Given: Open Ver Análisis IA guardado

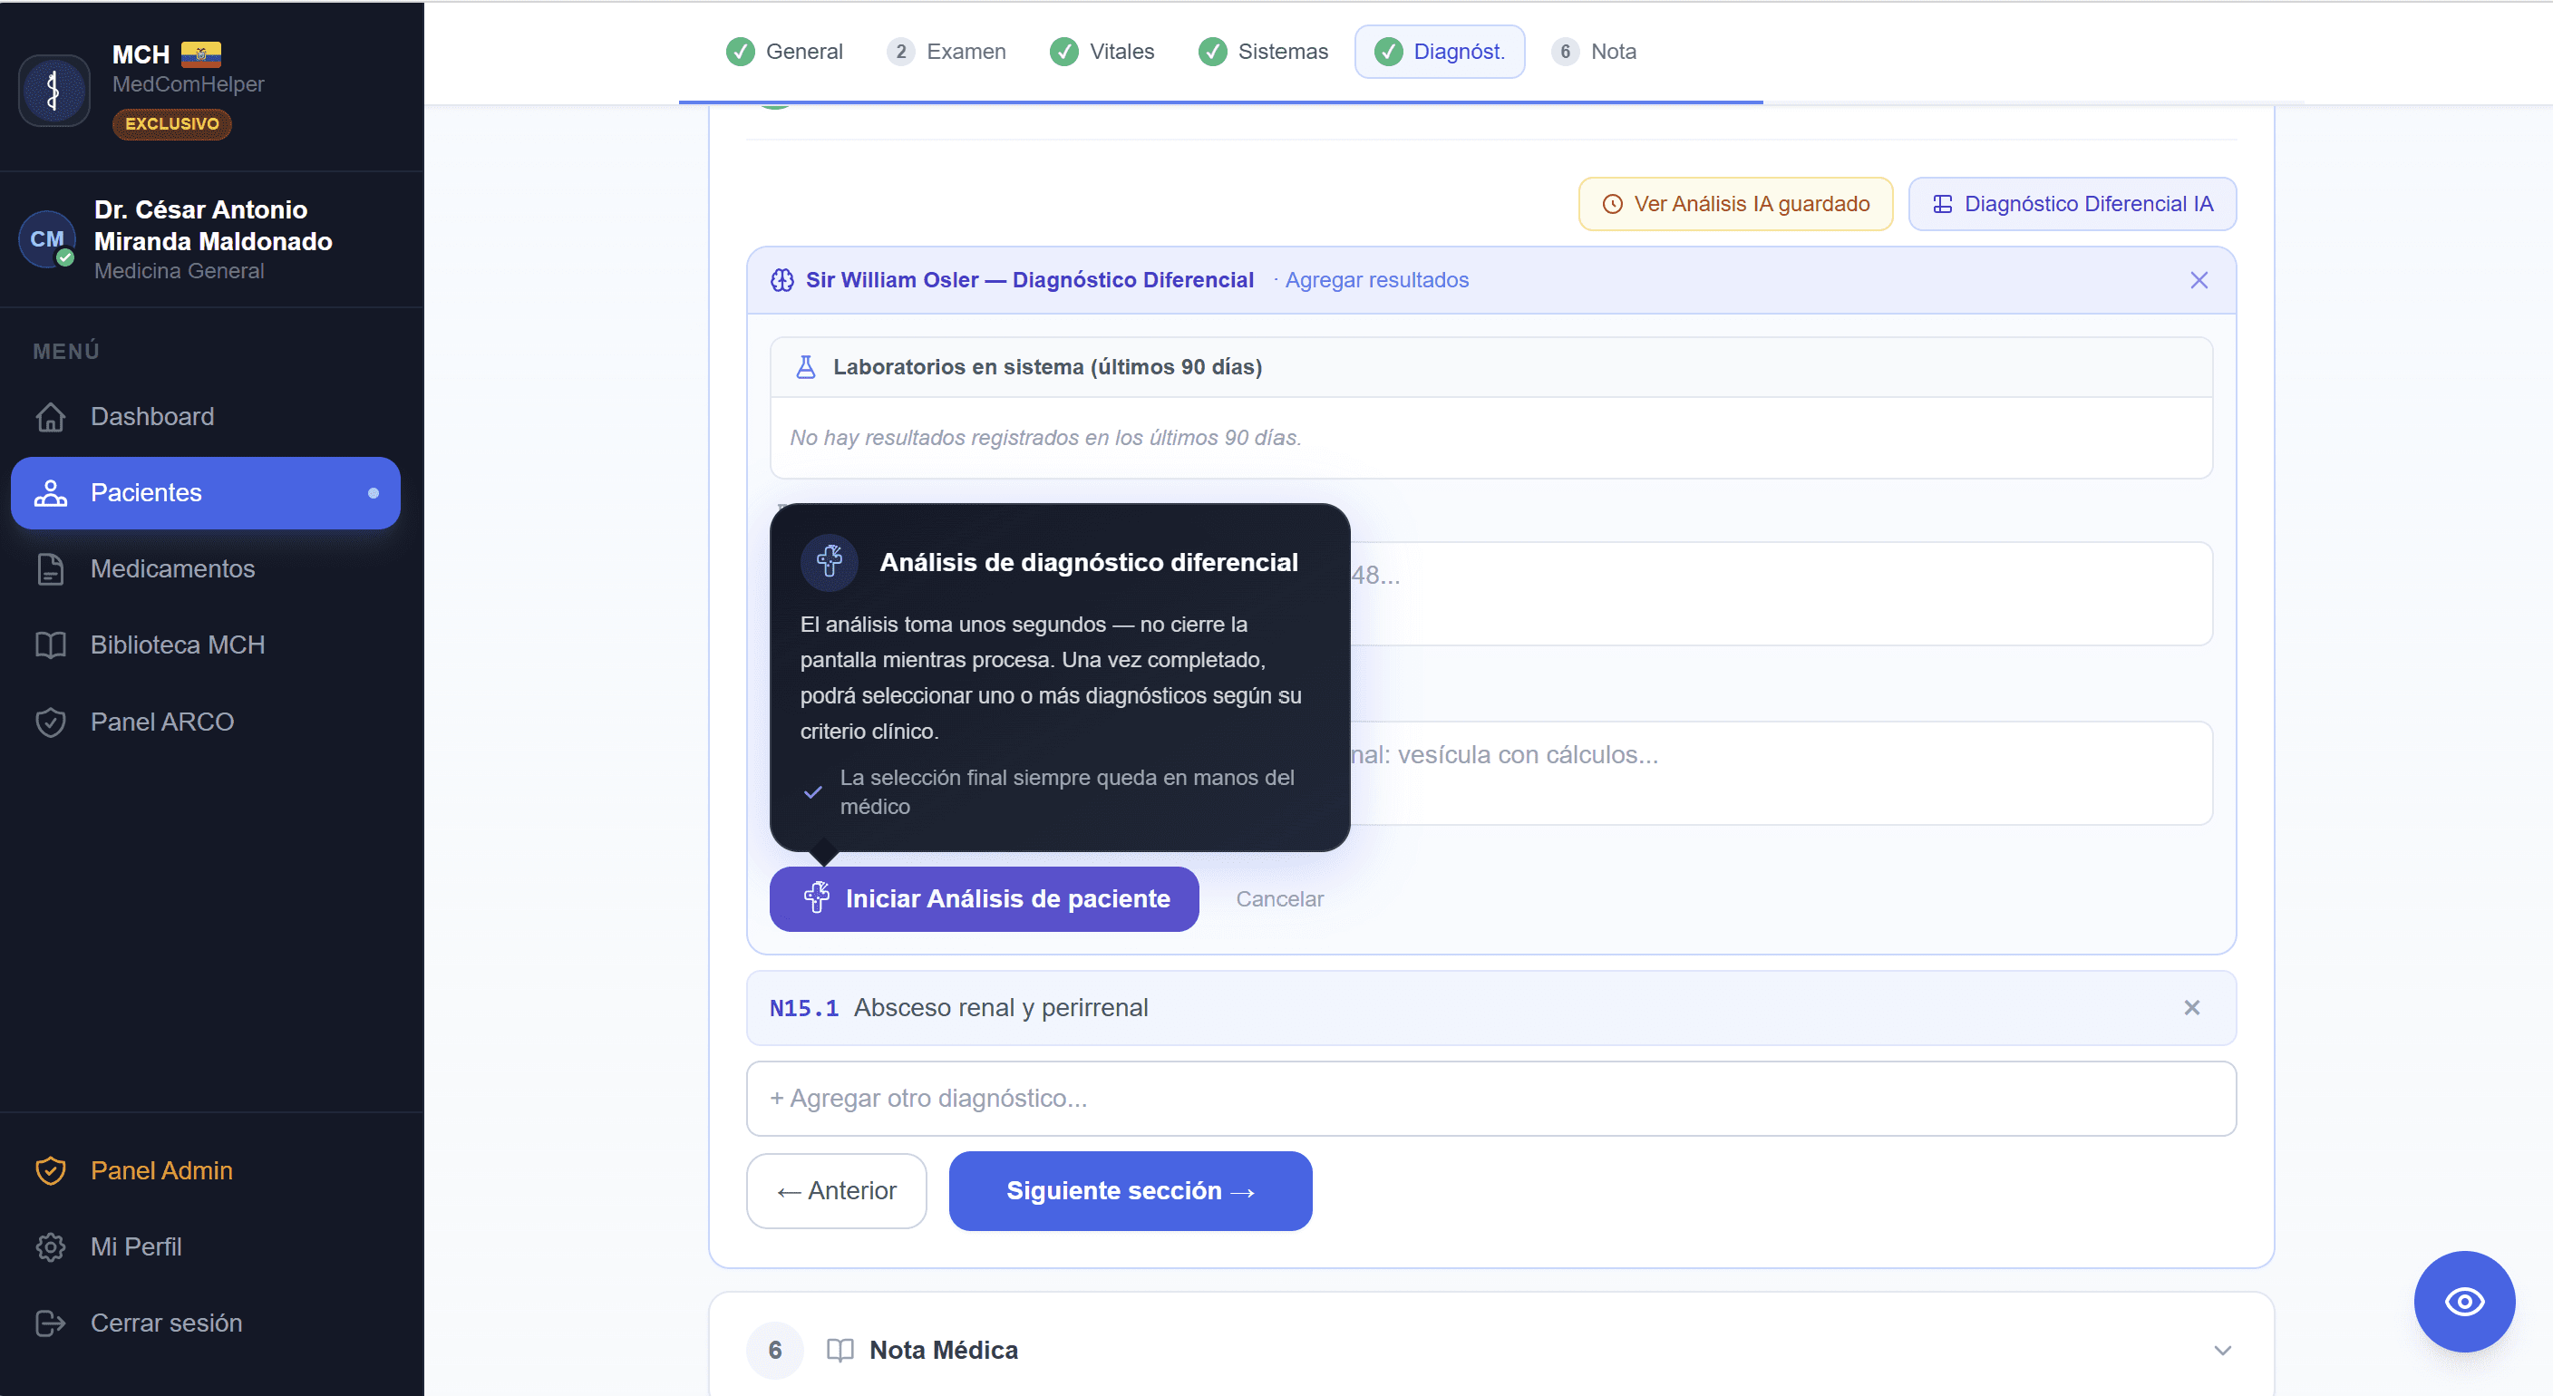Looking at the screenshot, I should pyautogui.click(x=1735, y=204).
